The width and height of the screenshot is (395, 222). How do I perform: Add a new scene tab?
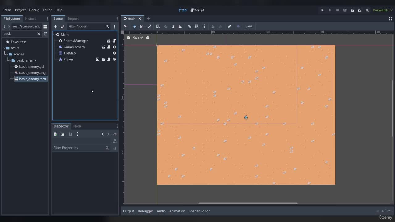[x=148, y=18]
